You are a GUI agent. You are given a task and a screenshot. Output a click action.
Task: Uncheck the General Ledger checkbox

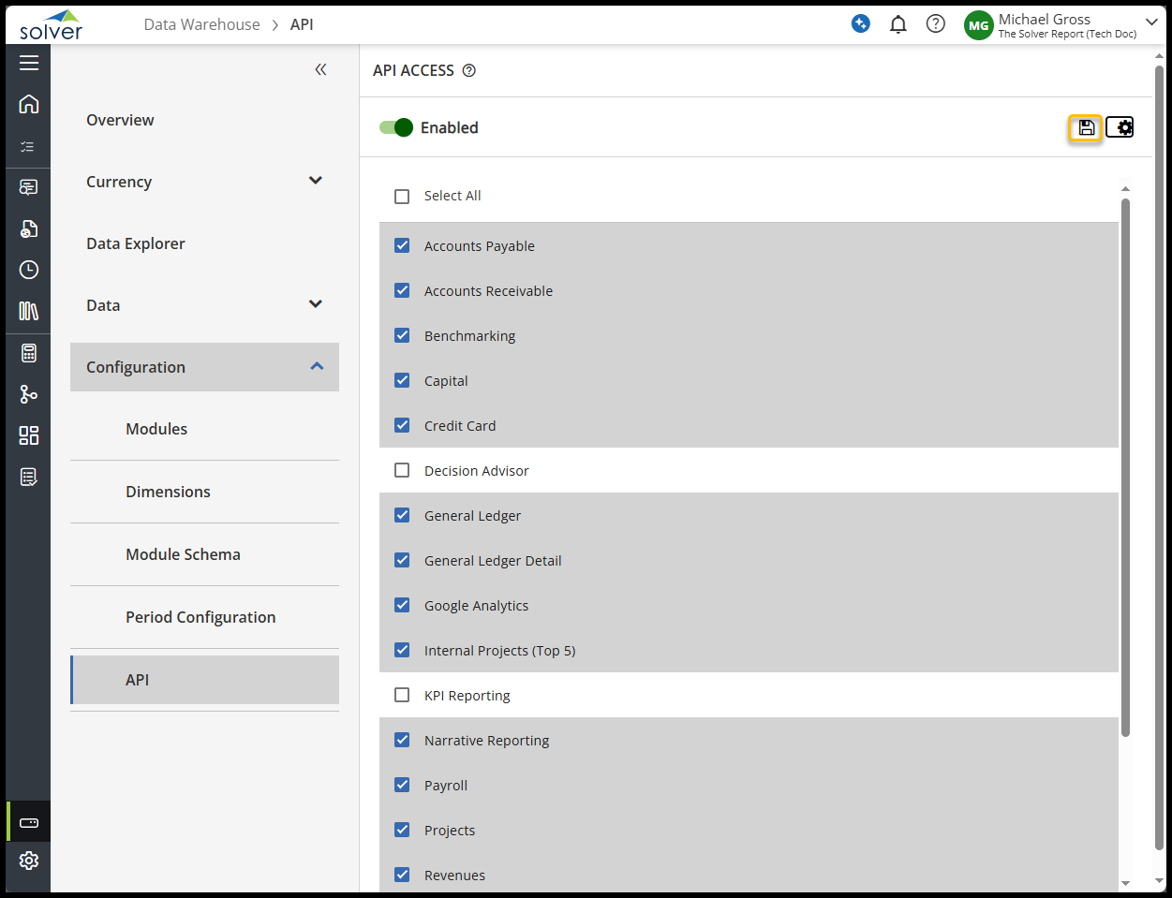[x=402, y=515]
